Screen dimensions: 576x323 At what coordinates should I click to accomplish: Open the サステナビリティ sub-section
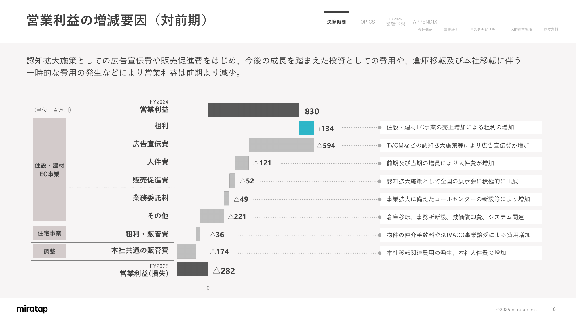(484, 30)
